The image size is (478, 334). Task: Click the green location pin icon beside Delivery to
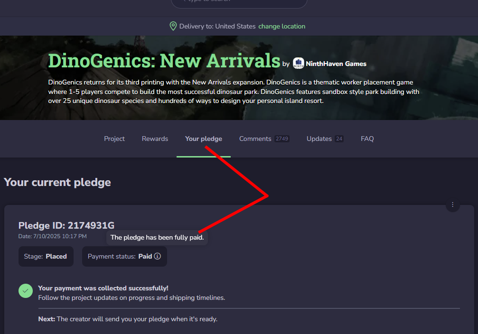point(173,26)
